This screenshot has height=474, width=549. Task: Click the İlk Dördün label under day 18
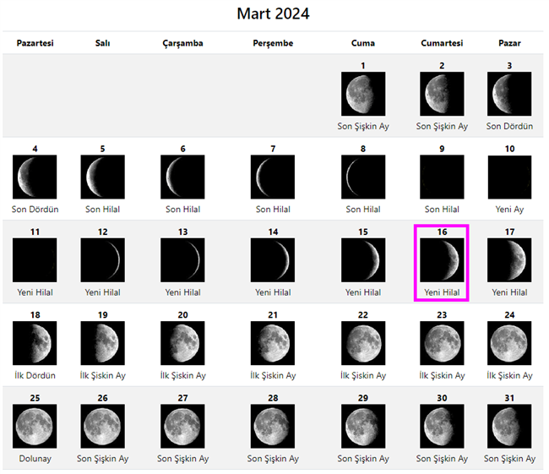35,375
